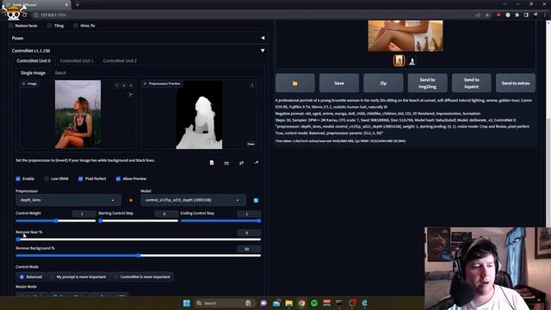Click the Control Weight value field
This screenshot has height=310, width=551.
pos(84,214)
